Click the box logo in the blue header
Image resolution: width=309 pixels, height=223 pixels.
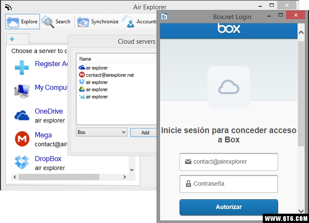[x=229, y=28]
